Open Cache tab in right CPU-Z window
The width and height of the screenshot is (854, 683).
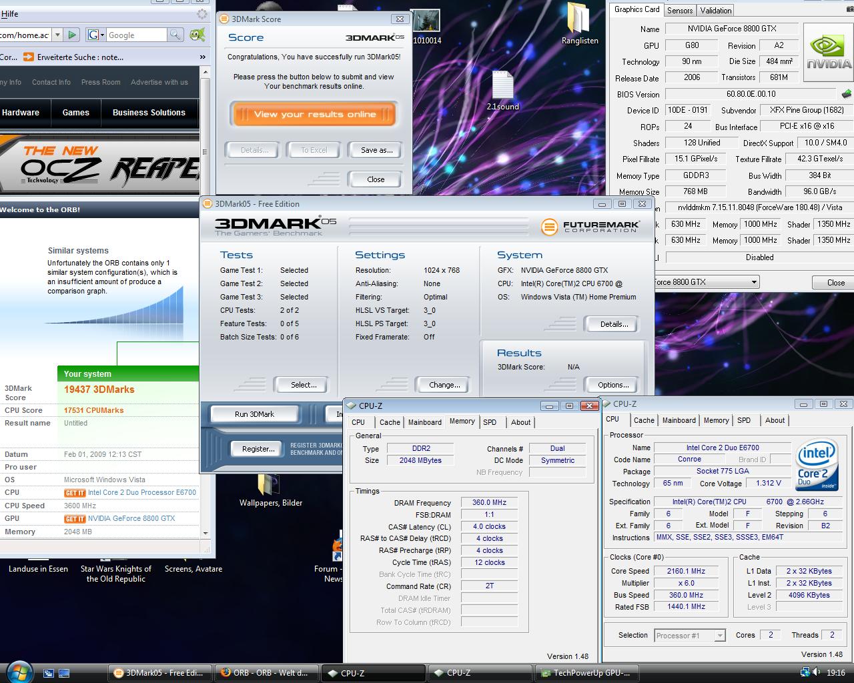point(644,420)
